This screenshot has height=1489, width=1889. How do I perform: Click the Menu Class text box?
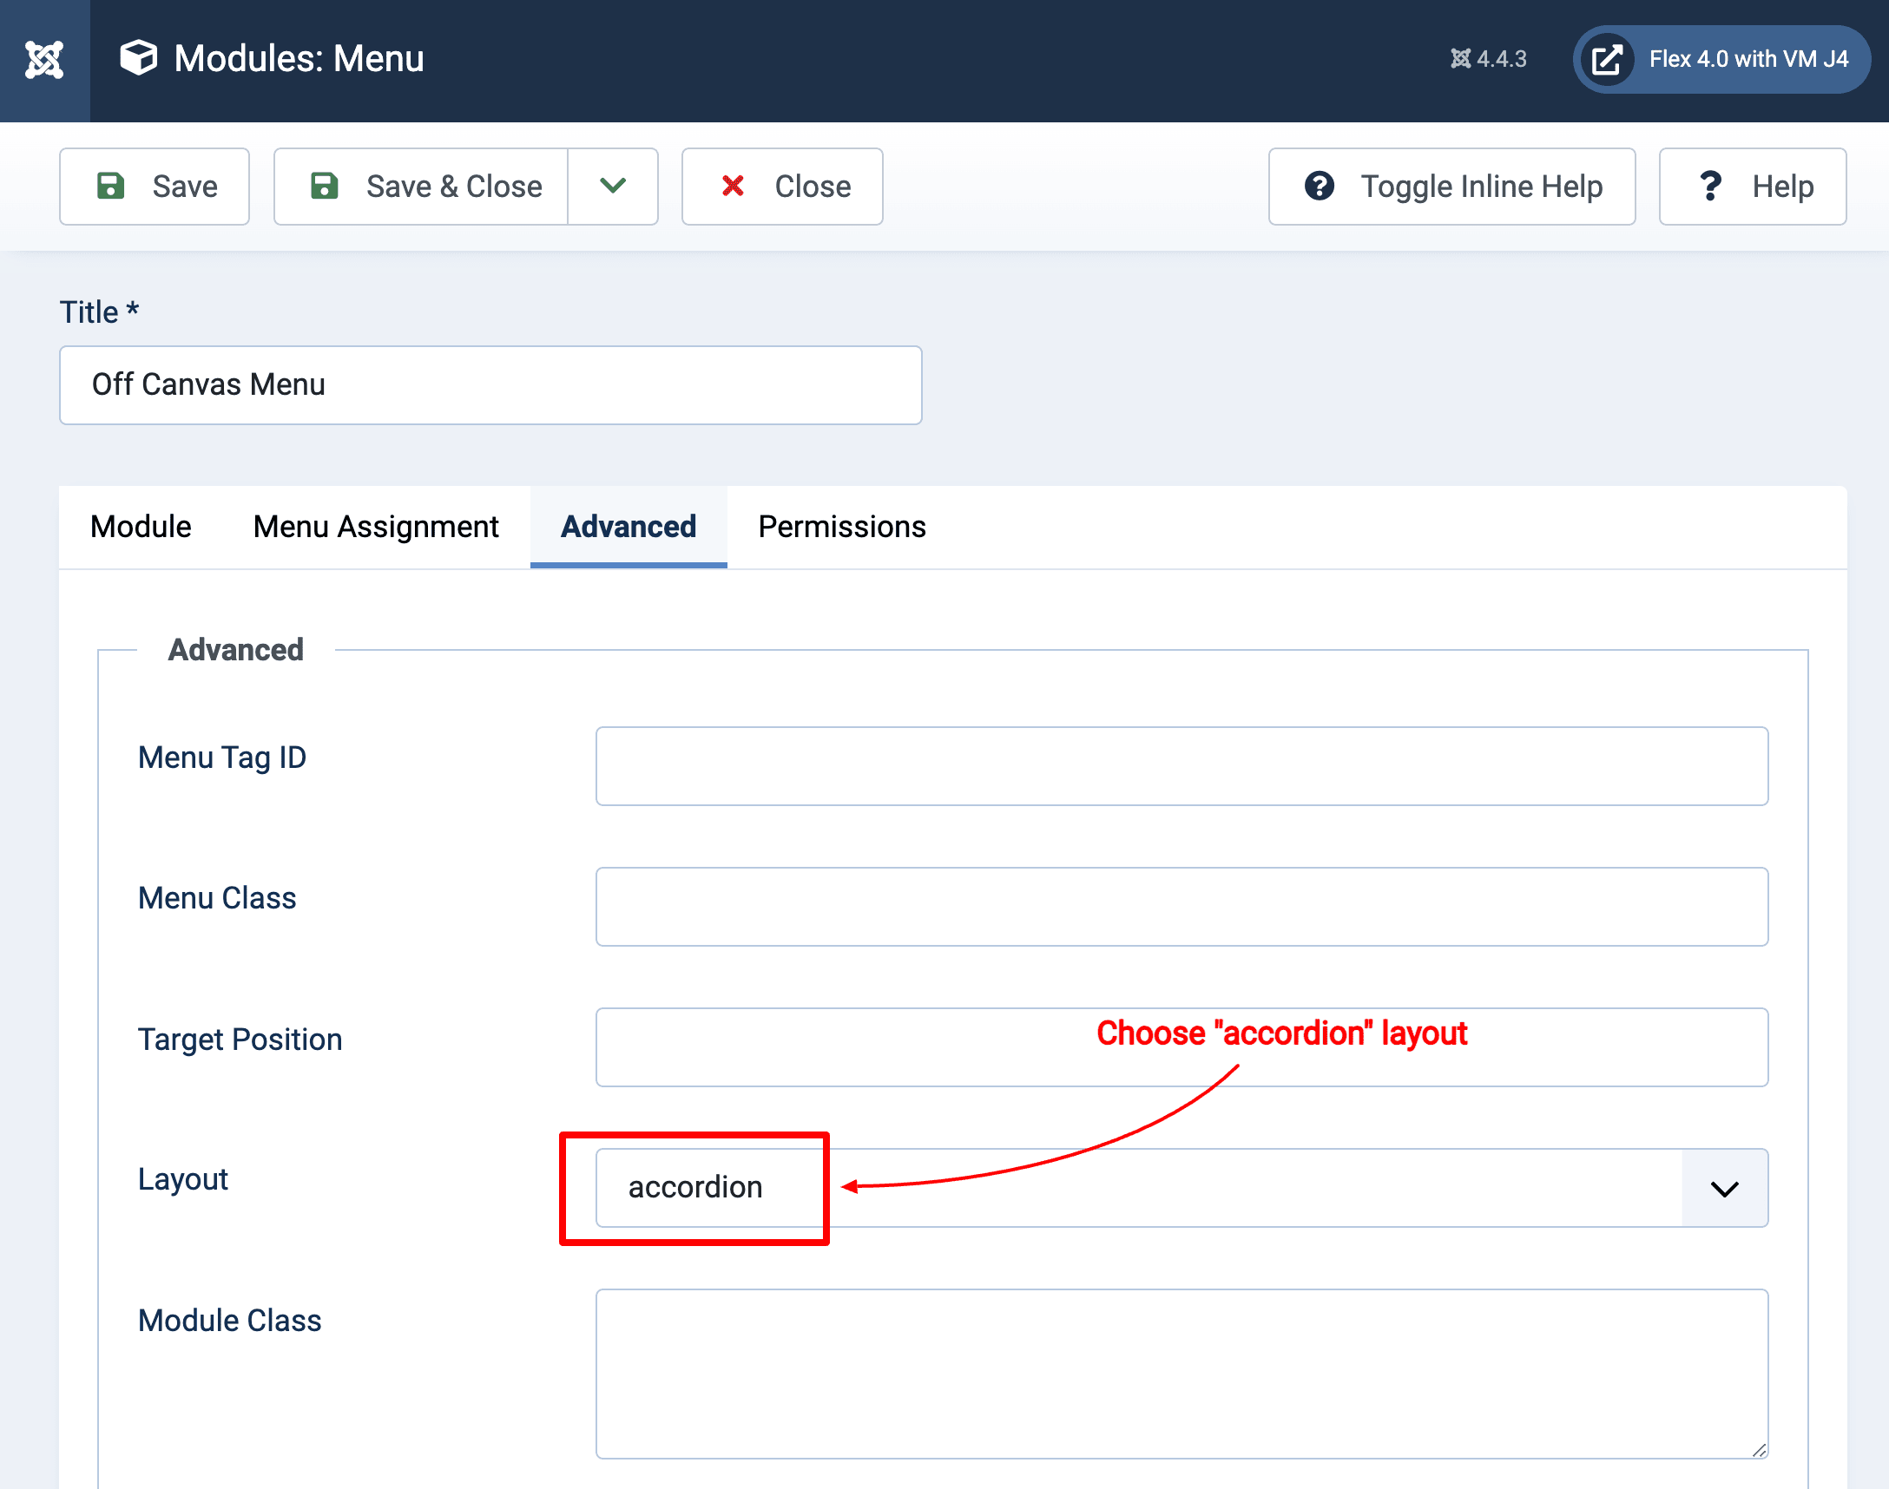[x=1181, y=907]
